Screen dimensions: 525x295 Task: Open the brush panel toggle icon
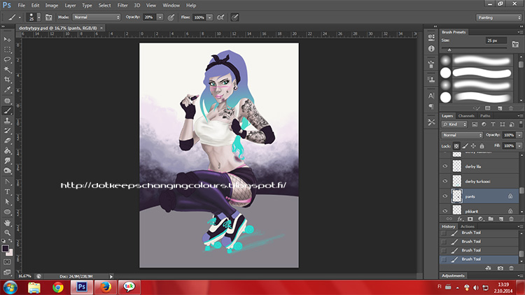[x=48, y=17]
